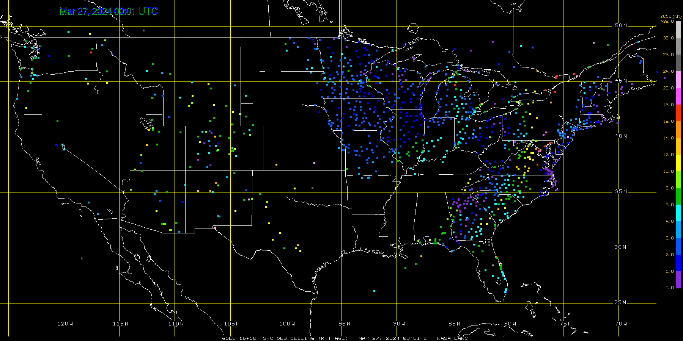The image size is (683, 341).
Task: Click the light pink 20–24 kft legend swatch
Action: (678, 80)
